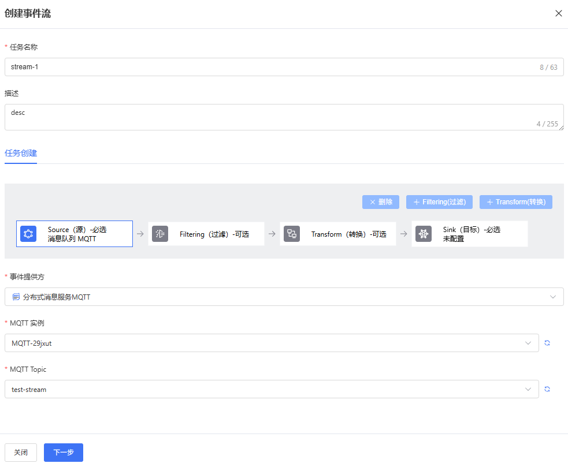Click the 下一步 next step button

coord(64,453)
